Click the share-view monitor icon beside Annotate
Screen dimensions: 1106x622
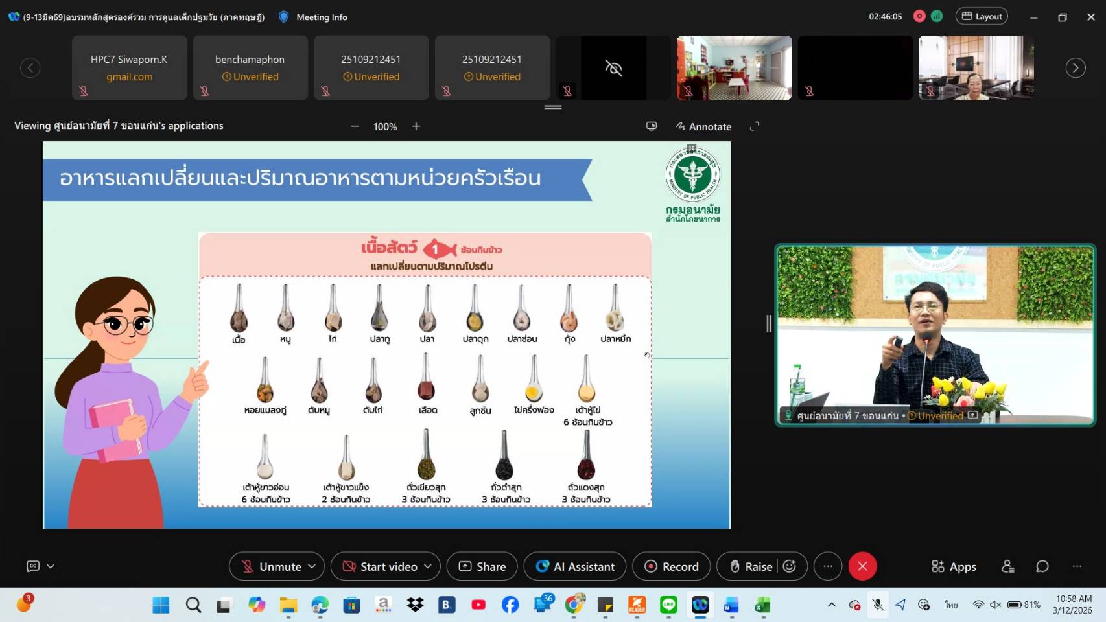coord(652,126)
